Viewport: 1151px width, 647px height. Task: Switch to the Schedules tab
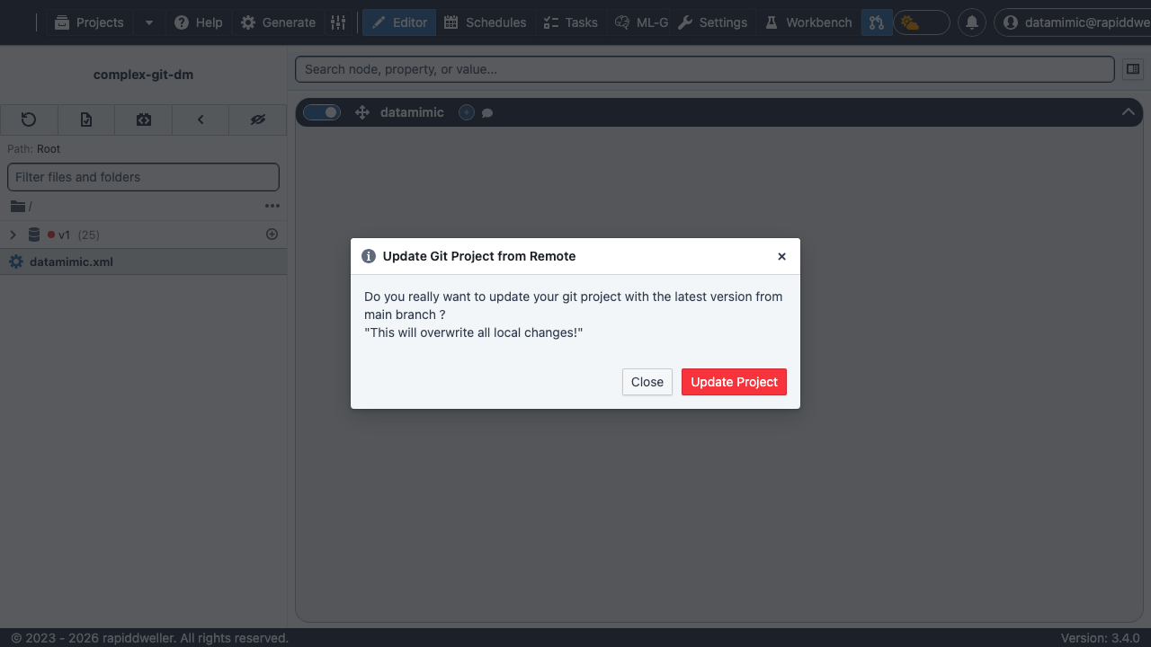(486, 22)
